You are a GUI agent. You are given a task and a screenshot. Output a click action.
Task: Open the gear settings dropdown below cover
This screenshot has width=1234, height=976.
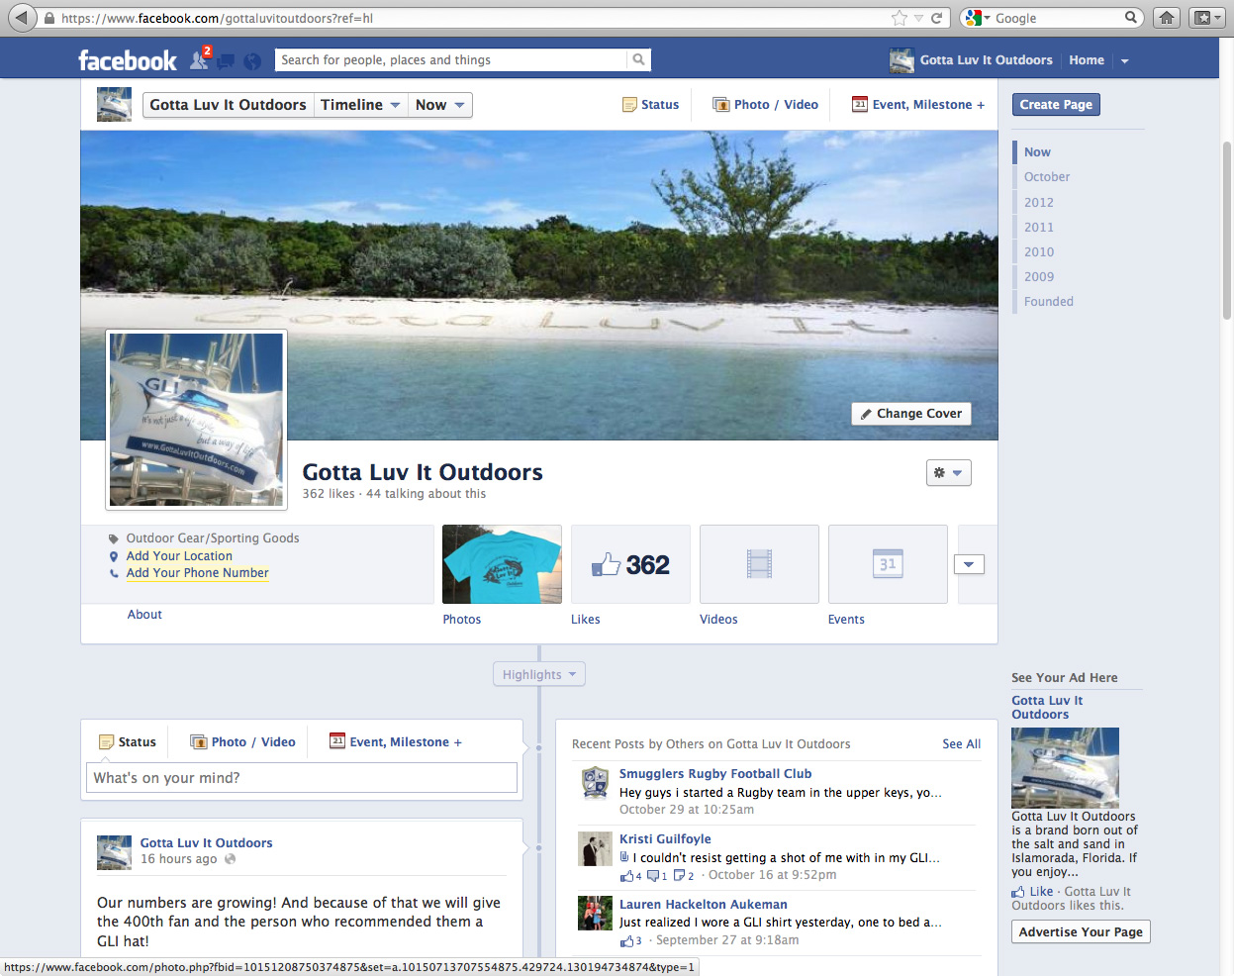pos(948,473)
